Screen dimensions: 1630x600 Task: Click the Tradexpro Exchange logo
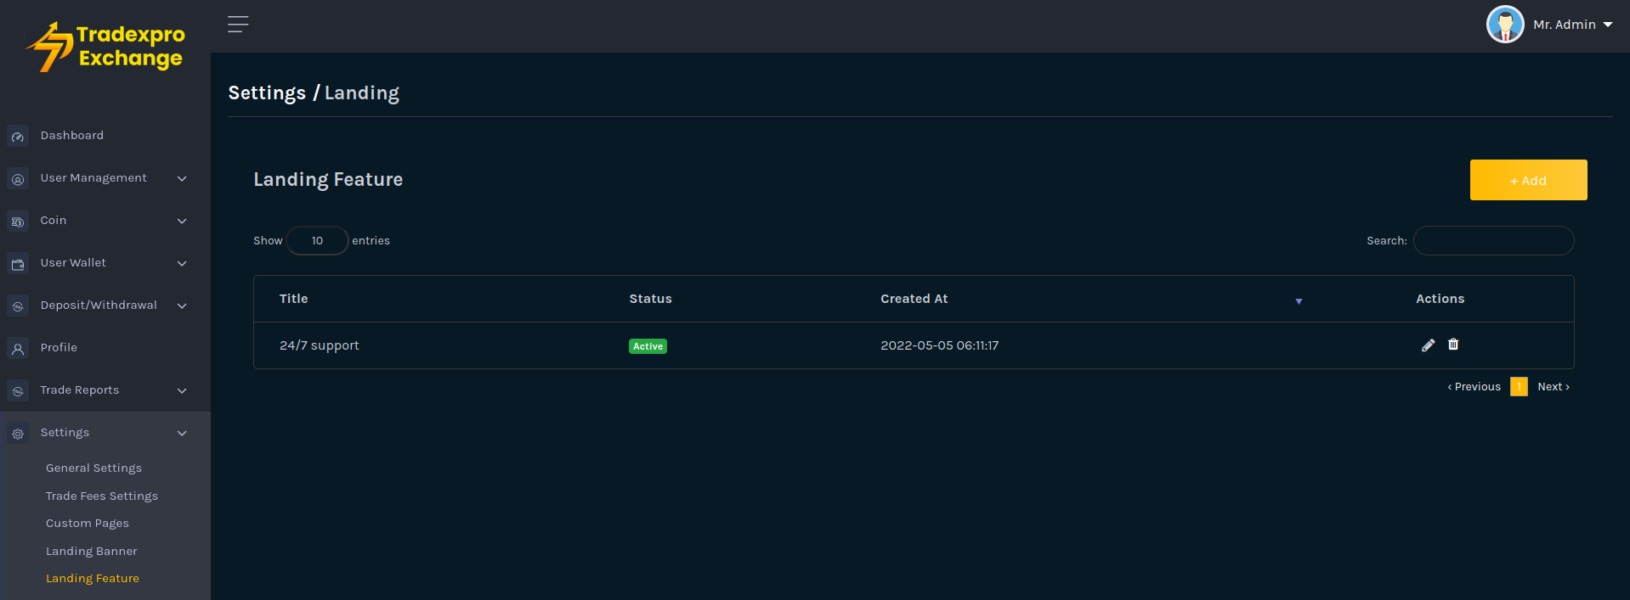click(106, 47)
